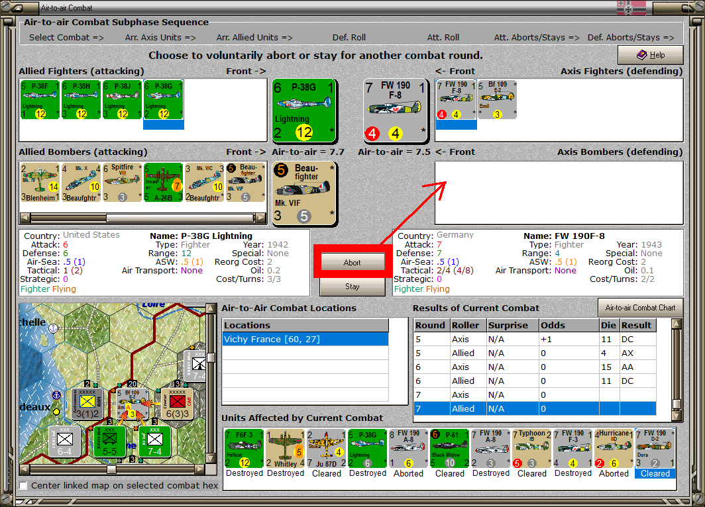Select the P-38H Lightning fighter counter

pos(81,100)
